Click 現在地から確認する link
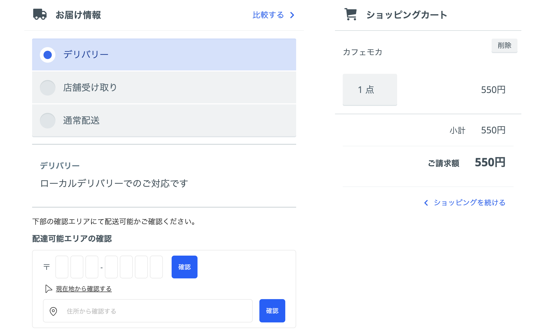This screenshot has width=555, height=332. click(x=84, y=289)
